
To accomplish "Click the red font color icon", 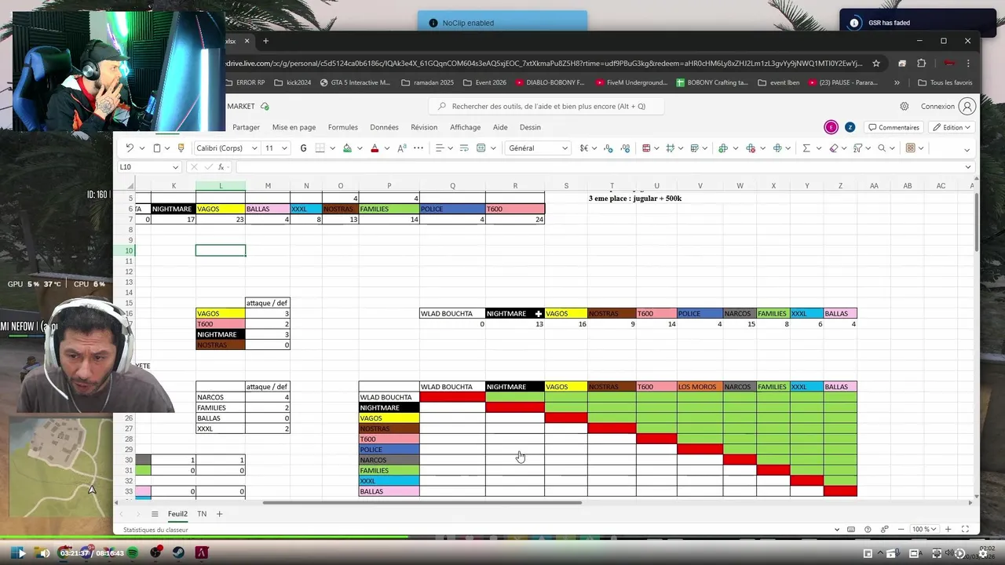I will (x=375, y=148).
